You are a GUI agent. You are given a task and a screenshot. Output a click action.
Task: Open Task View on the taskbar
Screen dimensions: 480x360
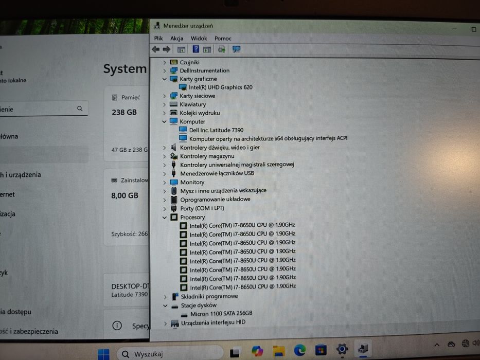click(x=235, y=352)
